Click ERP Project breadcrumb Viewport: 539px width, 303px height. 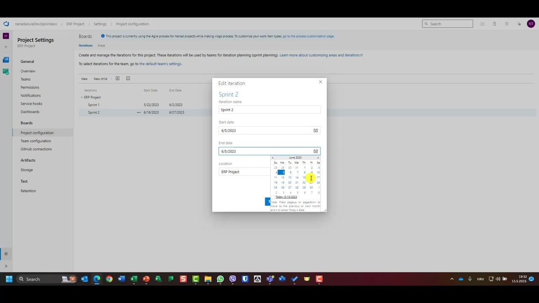click(75, 24)
